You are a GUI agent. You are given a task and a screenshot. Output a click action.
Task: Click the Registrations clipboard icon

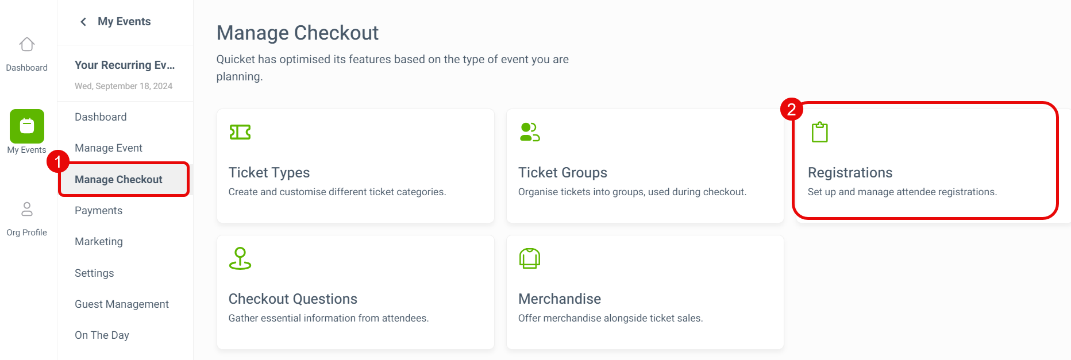(x=819, y=132)
